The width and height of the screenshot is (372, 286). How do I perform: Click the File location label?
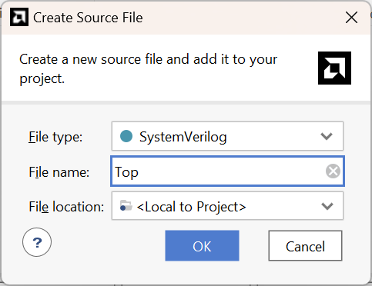(66, 207)
